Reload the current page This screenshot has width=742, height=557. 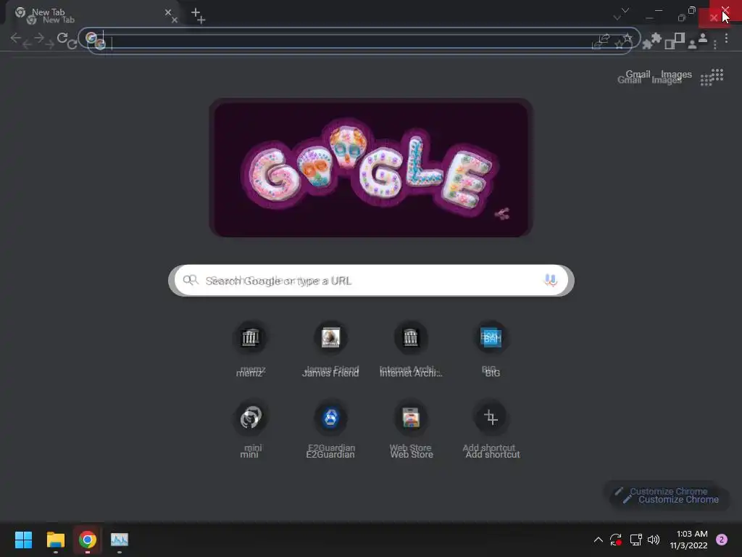click(62, 38)
